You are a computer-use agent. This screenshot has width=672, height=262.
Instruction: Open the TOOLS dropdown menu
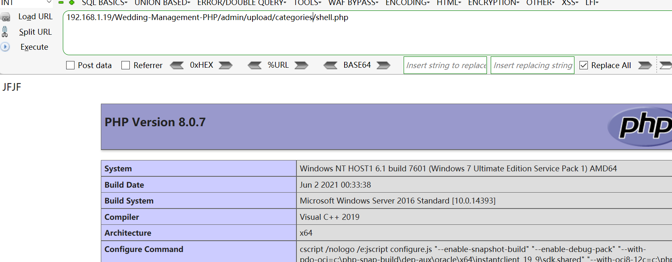click(x=307, y=3)
